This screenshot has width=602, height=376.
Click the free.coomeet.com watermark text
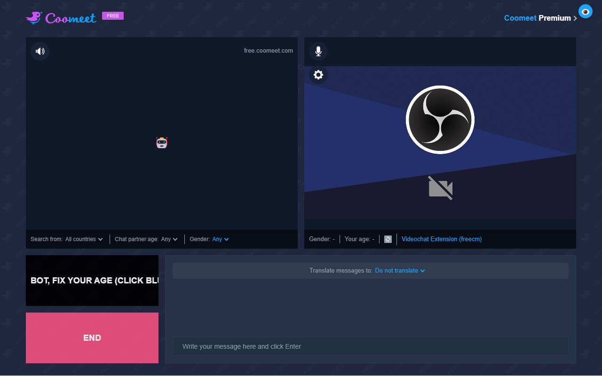(x=269, y=51)
